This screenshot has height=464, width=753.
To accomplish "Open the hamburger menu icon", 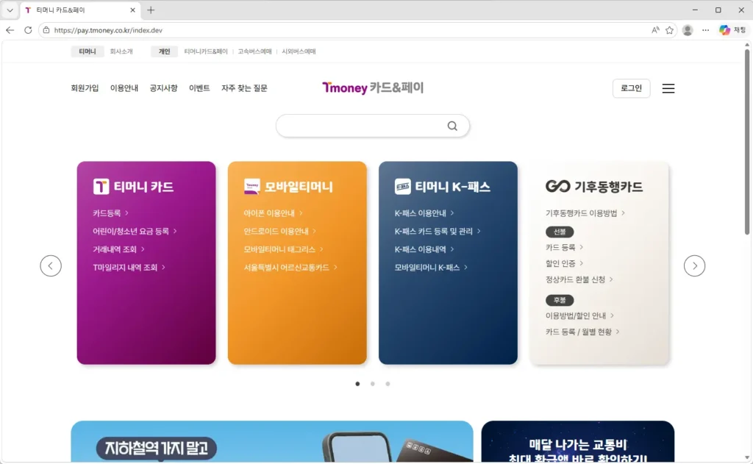I will coord(668,88).
